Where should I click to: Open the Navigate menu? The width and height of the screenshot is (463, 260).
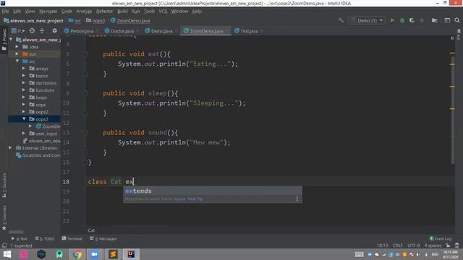coord(48,12)
